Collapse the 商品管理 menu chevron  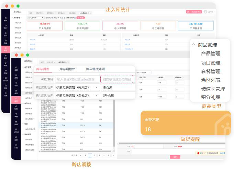[x=194, y=45]
